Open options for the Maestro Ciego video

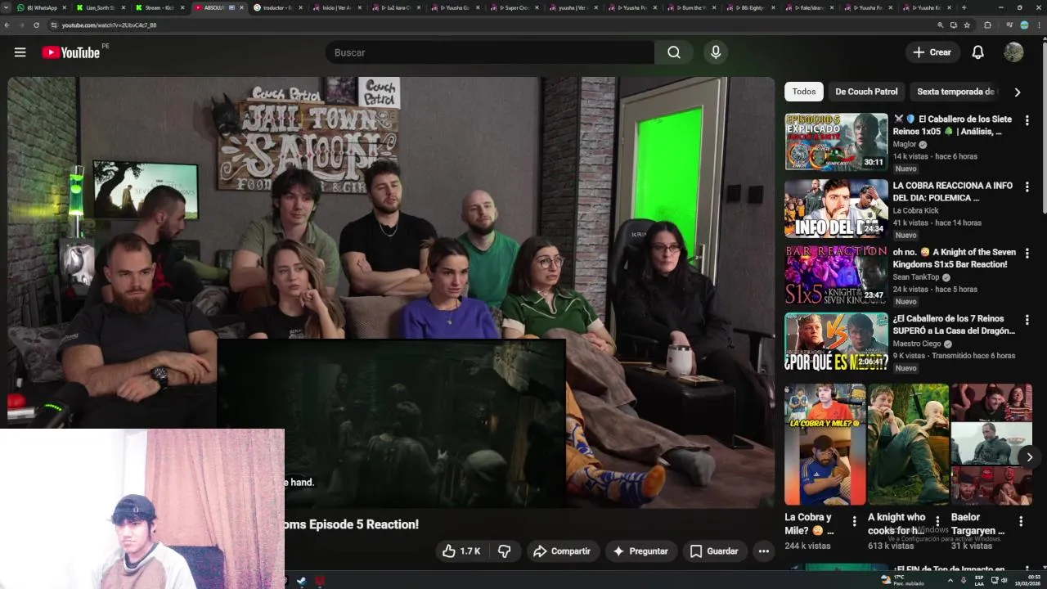click(x=1027, y=320)
